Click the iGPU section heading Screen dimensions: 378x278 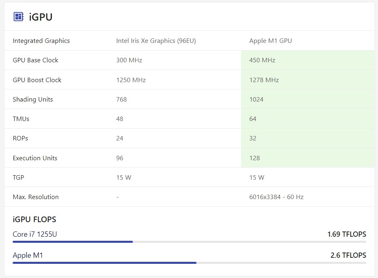tap(41, 17)
